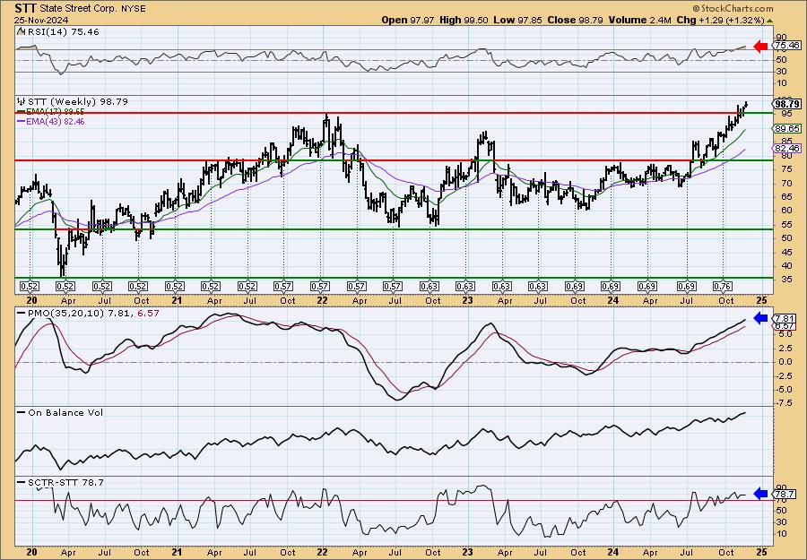Click the purple EMA(43) legend line swatch
This screenshot has width=807, height=560.
point(22,122)
